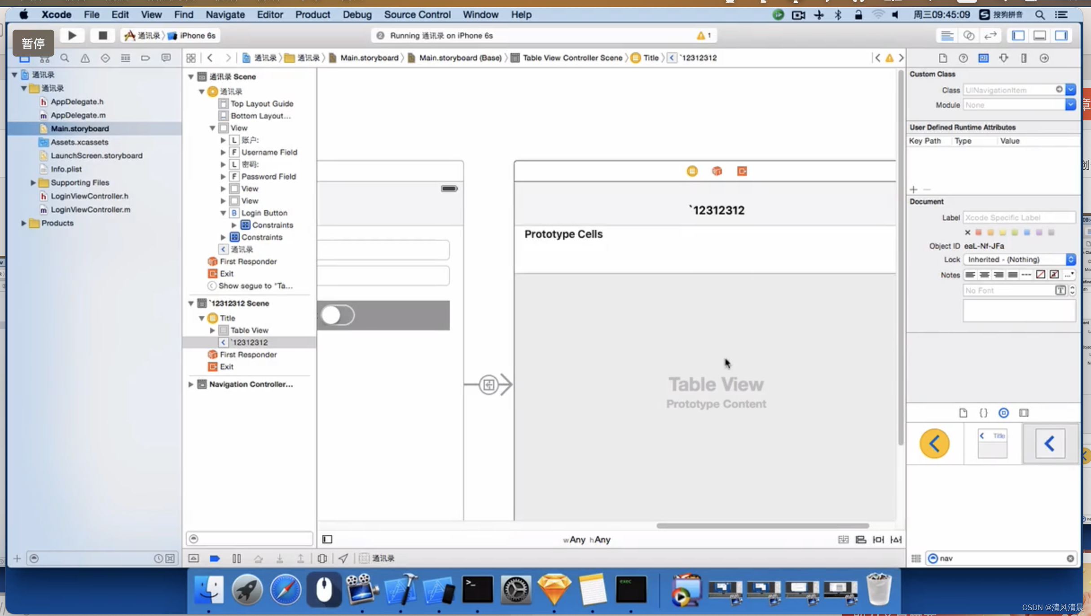This screenshot has height=616, width=1091.
Task: Open the Test navigator
Action: (x=105, y=58)
